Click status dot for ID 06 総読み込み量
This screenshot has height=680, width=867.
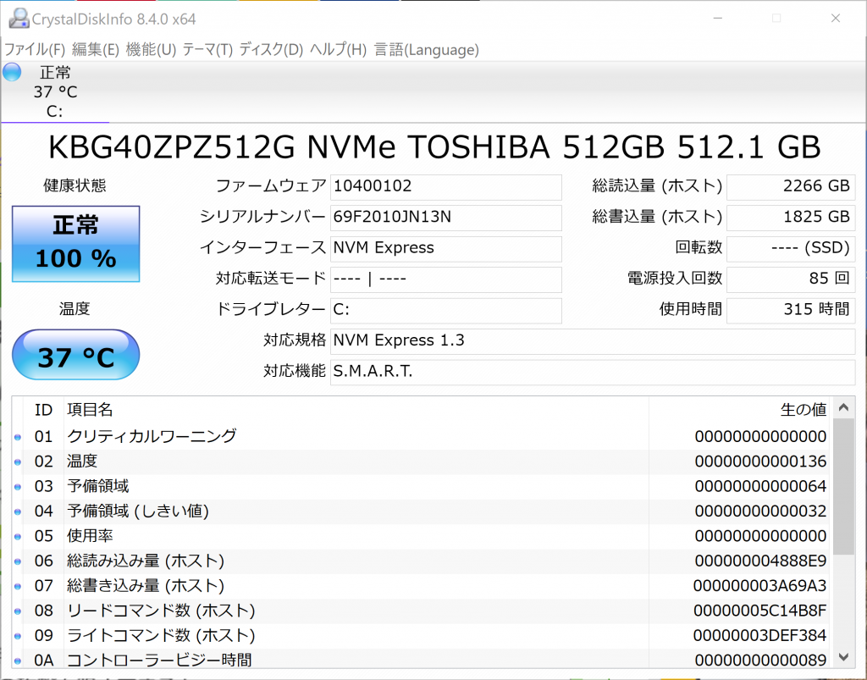pos(18,561)
